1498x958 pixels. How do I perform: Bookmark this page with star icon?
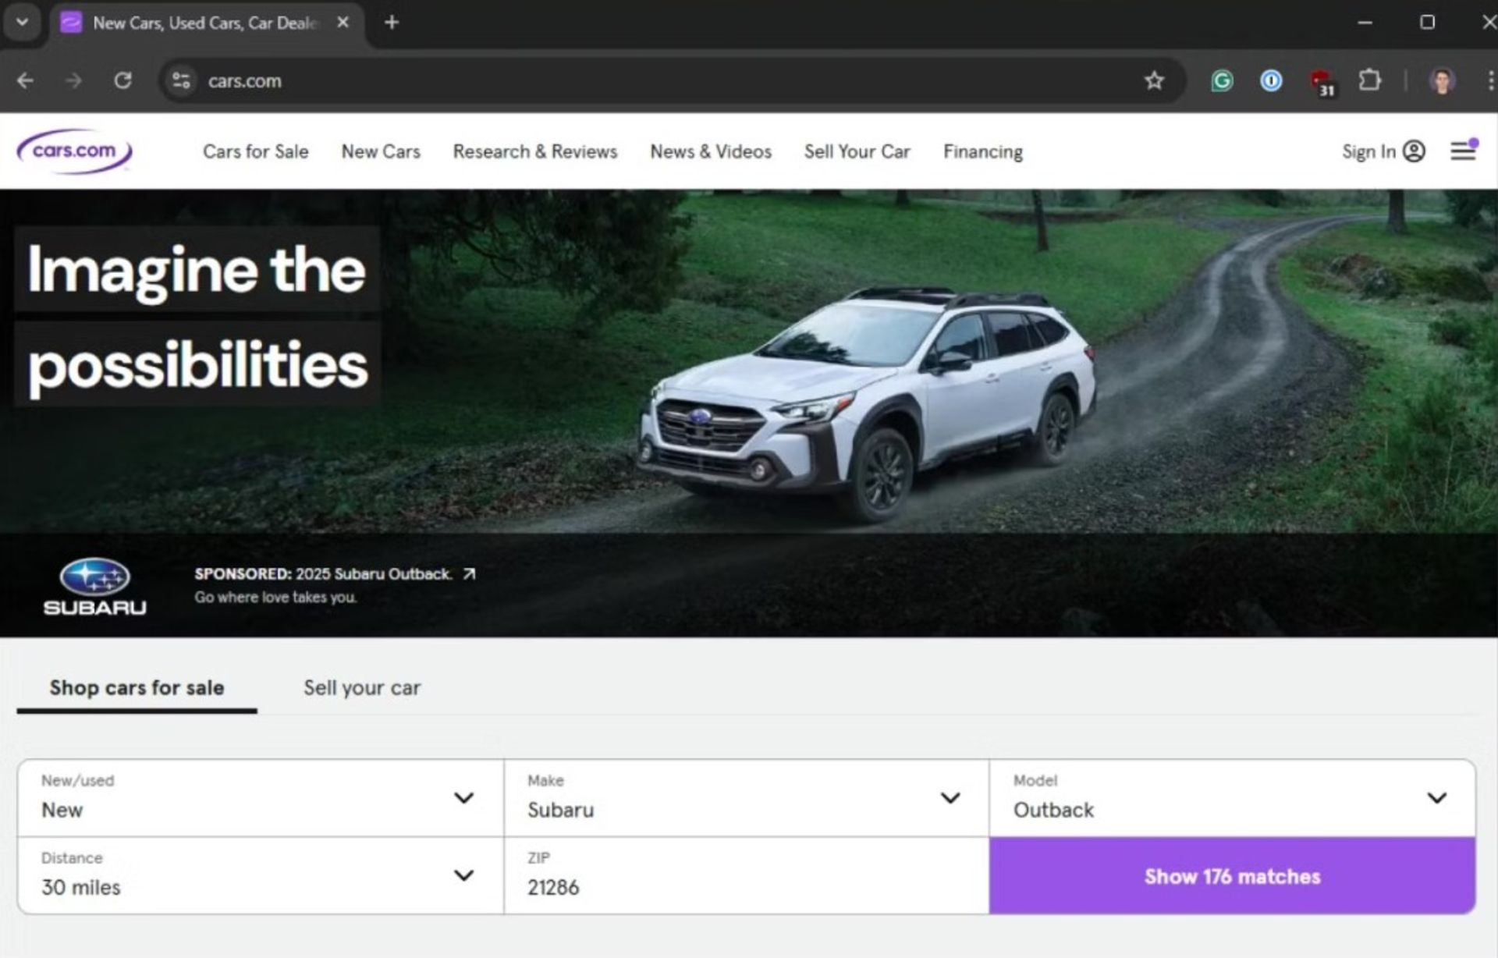(1154, 80)
